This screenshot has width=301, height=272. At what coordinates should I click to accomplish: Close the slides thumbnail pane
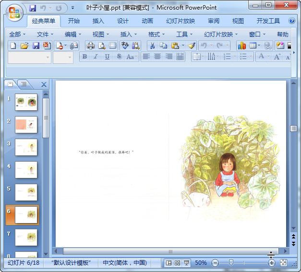click(44, 84)
